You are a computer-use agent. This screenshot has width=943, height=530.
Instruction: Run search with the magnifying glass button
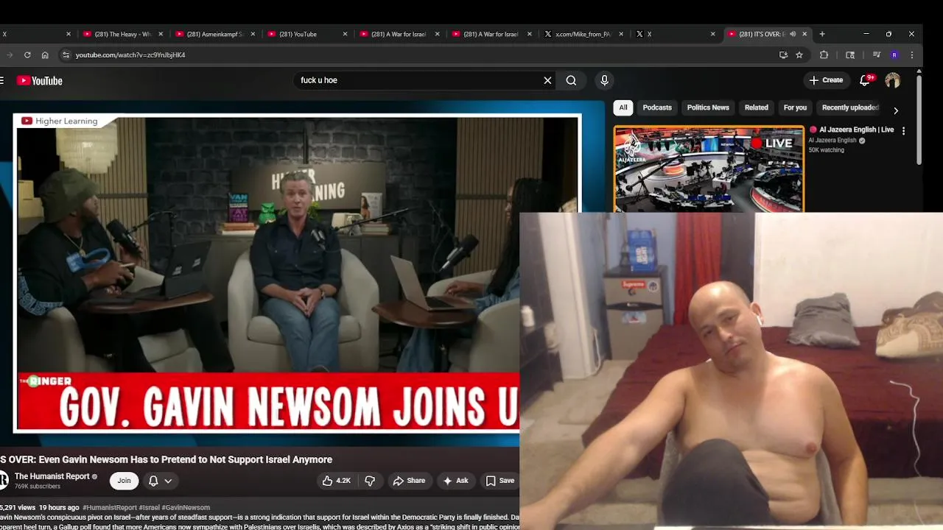(x=571, y=80)
